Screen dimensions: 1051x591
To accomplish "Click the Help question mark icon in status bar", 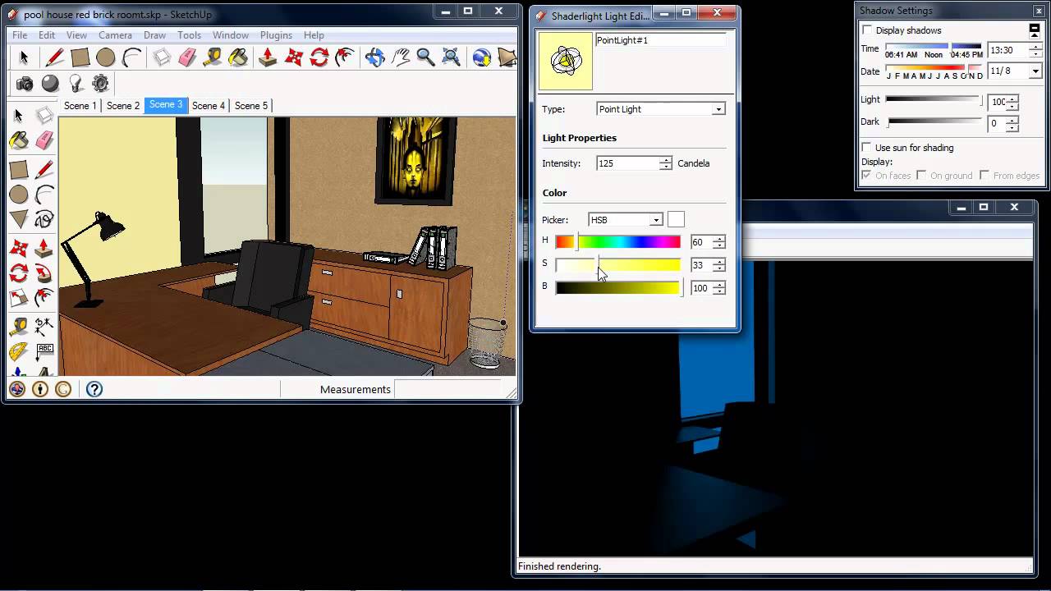I will point(94,389).
